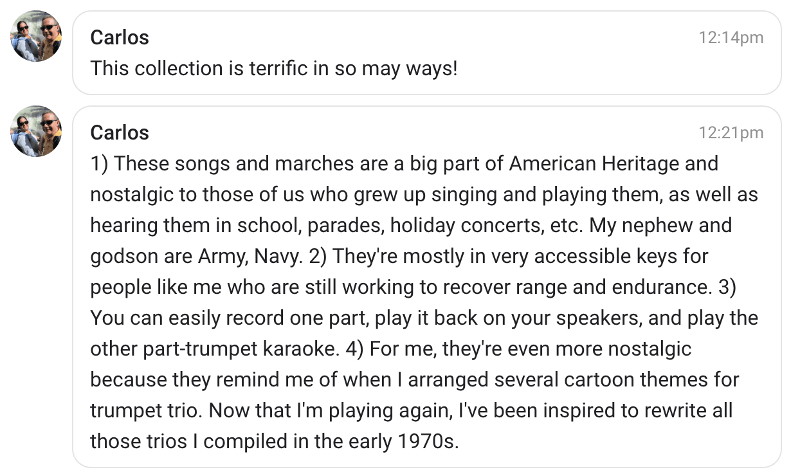
Task: Click Carlos's avatar on the 12:14pm message
Action: [36, 36]
